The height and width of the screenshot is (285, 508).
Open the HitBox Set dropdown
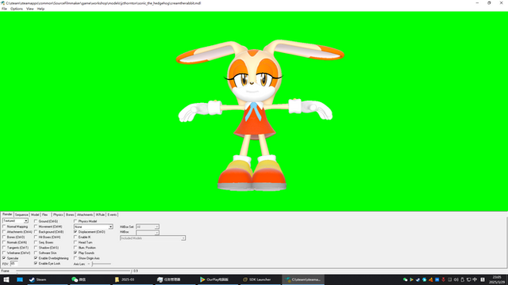pos(148,227)
